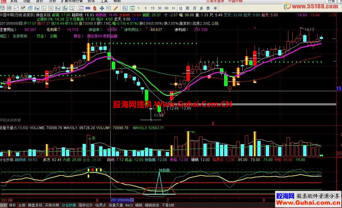Click the 北京板块 region link
The height and width of the screenshot is (208, 342).
pyautogui.click(x=20, y=36)
